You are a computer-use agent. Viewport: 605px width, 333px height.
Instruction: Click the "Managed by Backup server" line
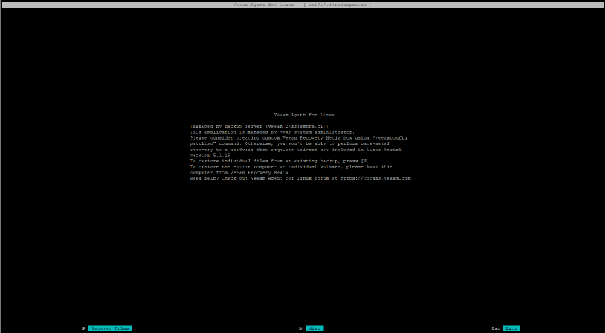tap(259, 126)
